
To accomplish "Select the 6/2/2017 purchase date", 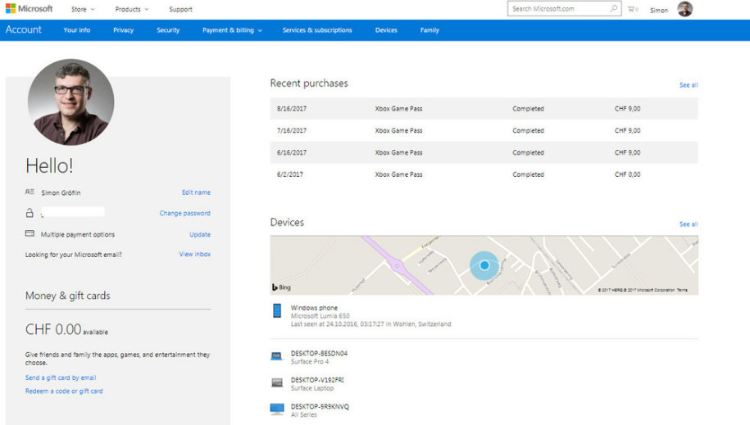I will 290,174.
